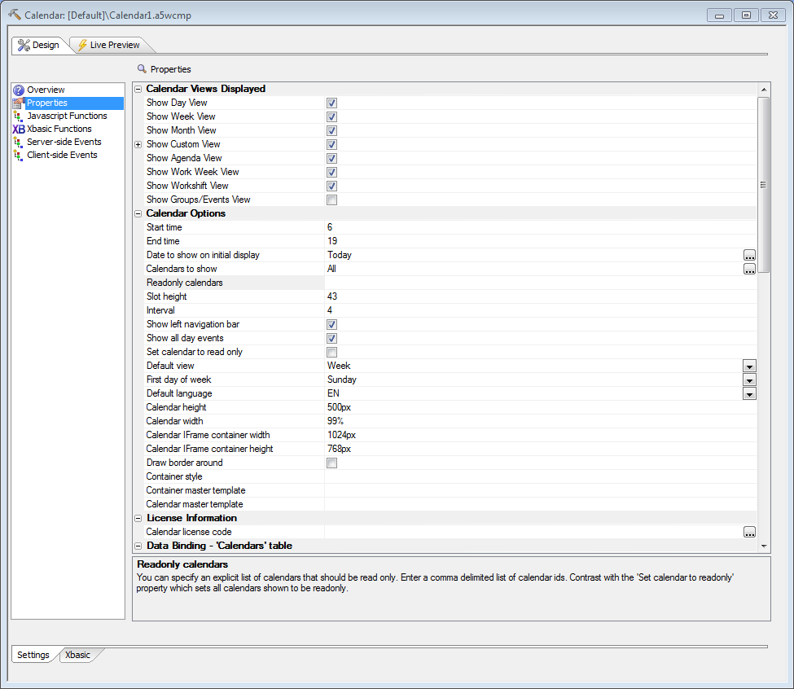Minimize the Calendar window

(719, 15)
